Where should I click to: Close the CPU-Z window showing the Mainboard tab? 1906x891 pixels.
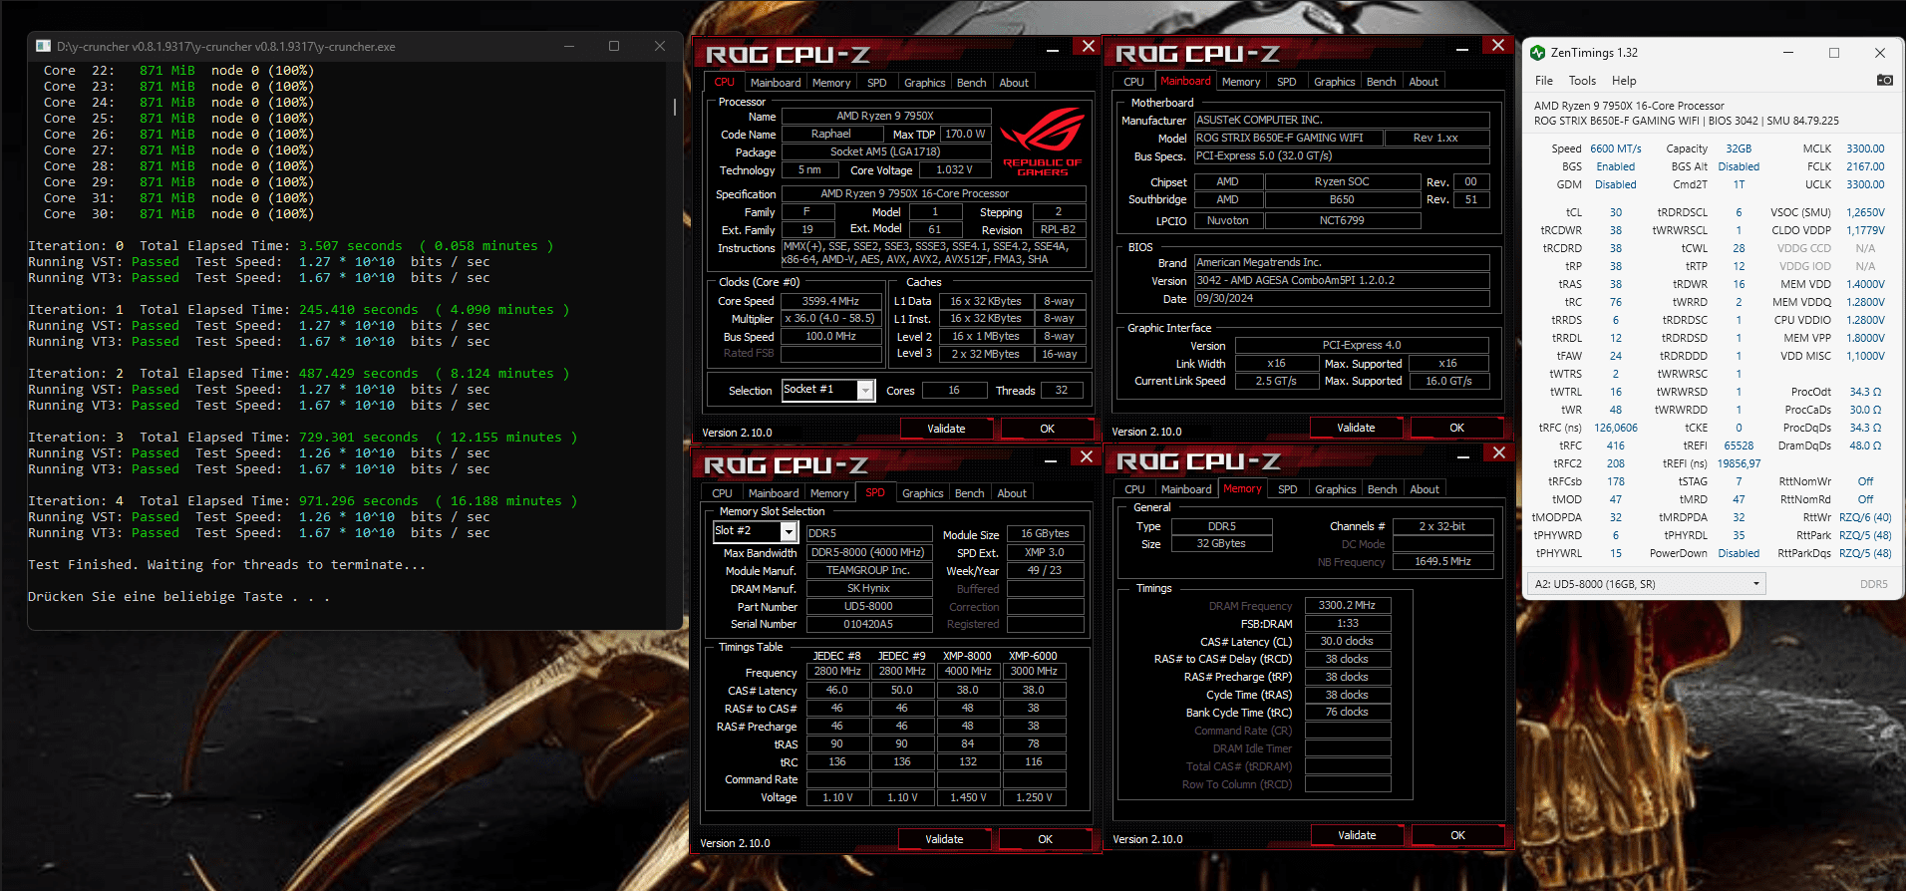click(x=1497, y=45)
